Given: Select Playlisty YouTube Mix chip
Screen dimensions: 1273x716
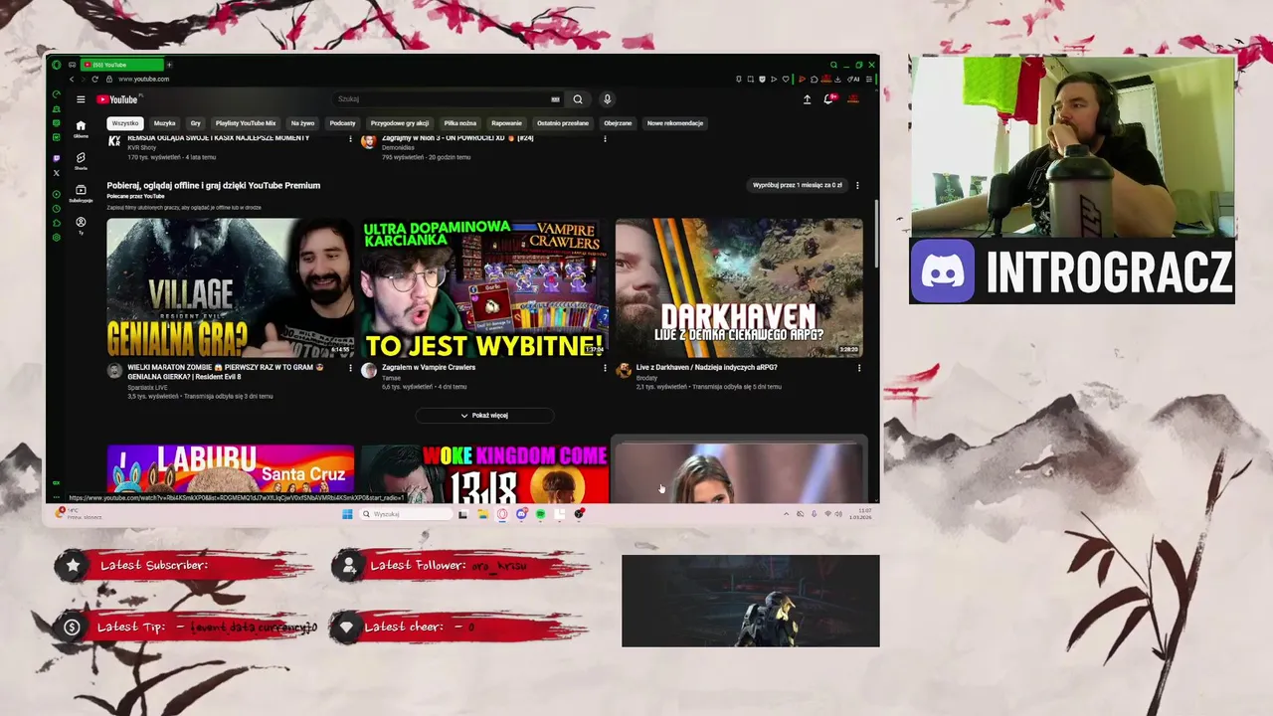Looking at the screenshot, I should coord(246,123).
